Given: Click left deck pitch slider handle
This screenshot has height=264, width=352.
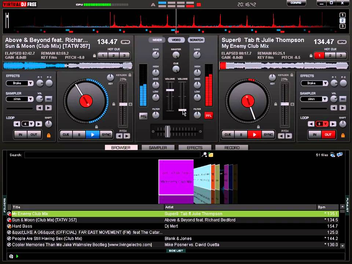Looking at the screenshot, I should point(123,104).
